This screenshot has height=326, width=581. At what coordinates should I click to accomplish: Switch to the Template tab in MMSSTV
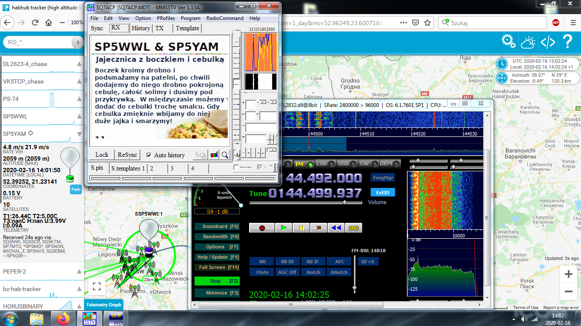[187, 28]
